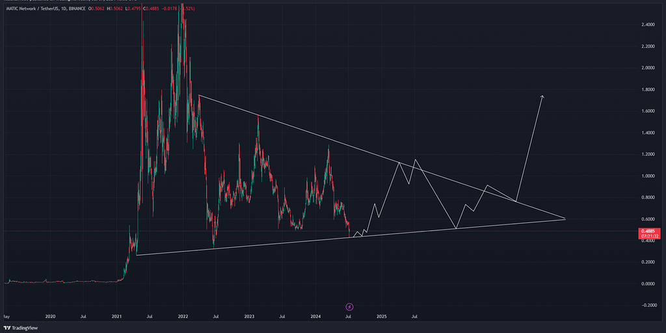This screenshot has width=666, height=333.
Task: Click the 2020 label on the time axis
Action: pyautogui.click(x=49, y=317)
